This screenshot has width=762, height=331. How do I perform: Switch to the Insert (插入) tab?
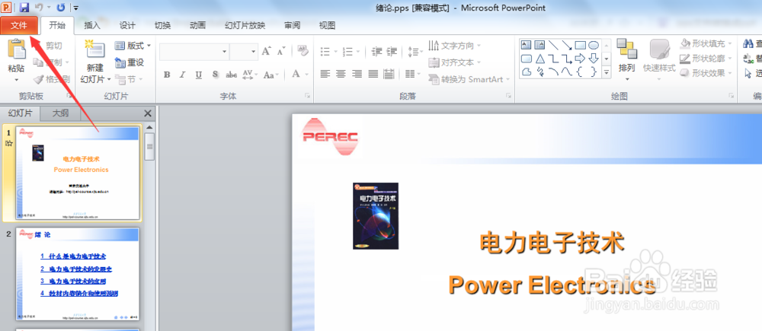tap(92, 26)
